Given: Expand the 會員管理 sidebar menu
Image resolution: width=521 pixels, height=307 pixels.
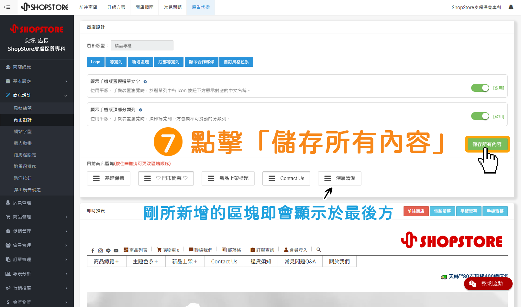Looking at the screenshot, I should point(37,245).
